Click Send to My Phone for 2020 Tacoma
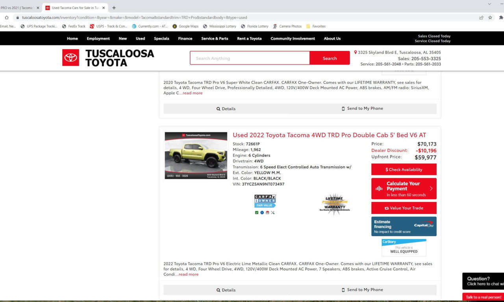The width and height of the screenshot is (504, 302). pyautogui.click(x=362, y=109)
